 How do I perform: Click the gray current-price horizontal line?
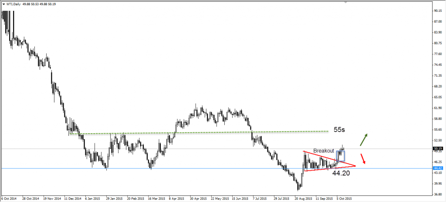point(216,148)
